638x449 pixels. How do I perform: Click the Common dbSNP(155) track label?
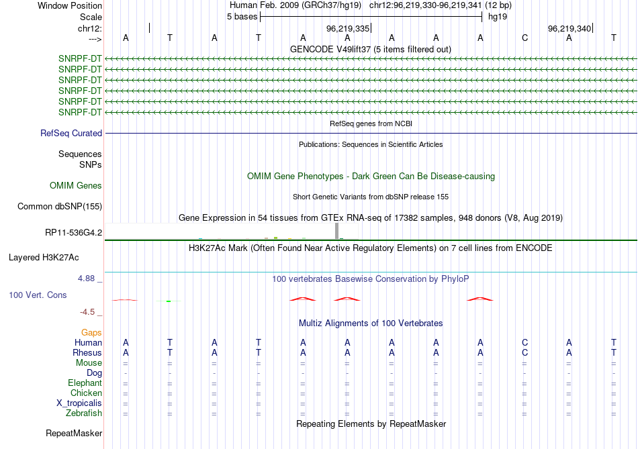click(60, 207)
